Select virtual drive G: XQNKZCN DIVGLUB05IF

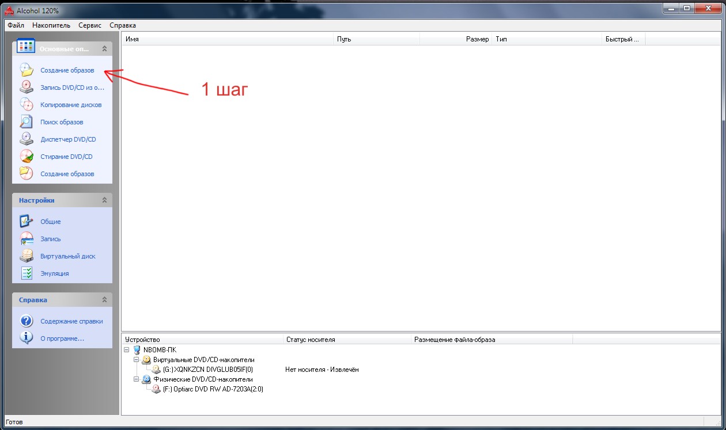(x=208, y=370)
